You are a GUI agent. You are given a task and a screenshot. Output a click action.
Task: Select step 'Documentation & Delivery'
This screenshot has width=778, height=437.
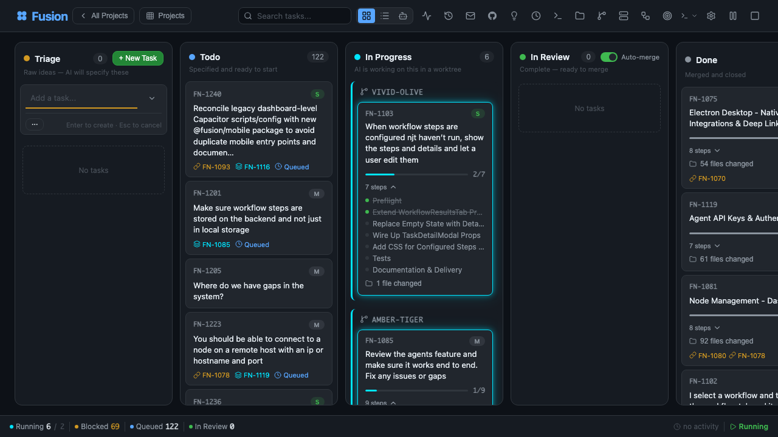coord(417,270)
